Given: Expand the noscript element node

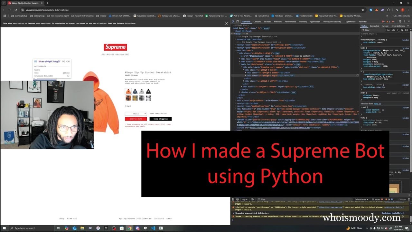Looking at the screenshot, I should click(x=236, y=39).
